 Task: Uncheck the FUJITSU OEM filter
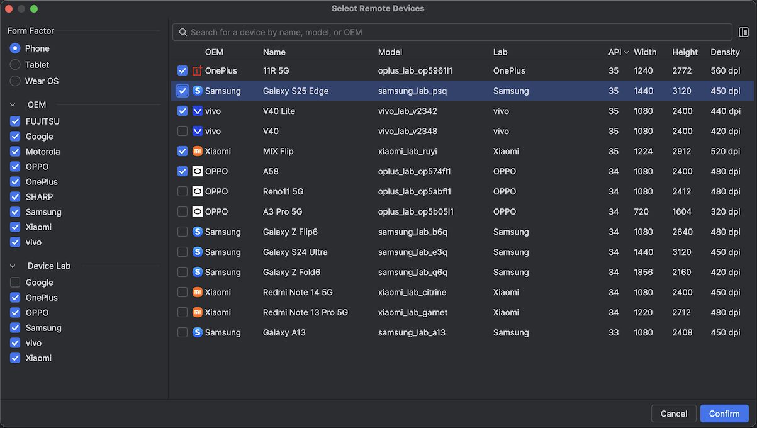[x=15, y=121]
